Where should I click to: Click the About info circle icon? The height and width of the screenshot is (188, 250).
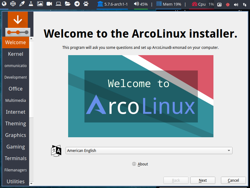pyautogui.click(x=134, y=164)
